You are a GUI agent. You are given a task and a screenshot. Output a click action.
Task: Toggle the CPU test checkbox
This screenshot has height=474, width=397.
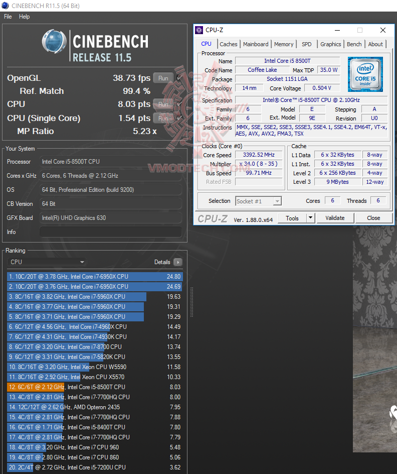pos(179,104)
